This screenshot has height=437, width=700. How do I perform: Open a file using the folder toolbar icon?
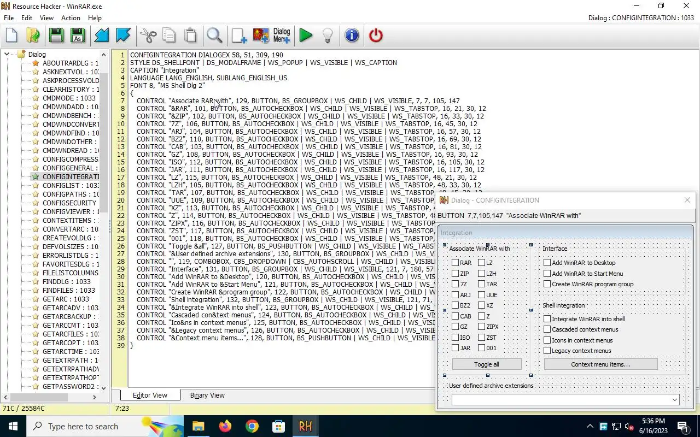coord(33,36)
